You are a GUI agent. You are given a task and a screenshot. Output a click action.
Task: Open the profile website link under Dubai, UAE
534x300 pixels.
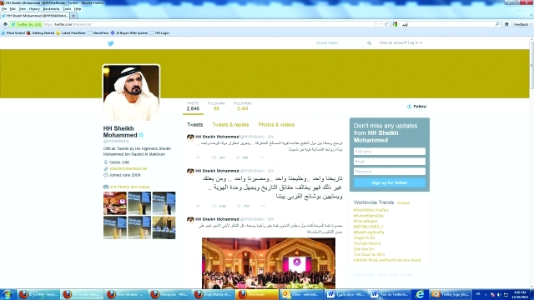128,168
